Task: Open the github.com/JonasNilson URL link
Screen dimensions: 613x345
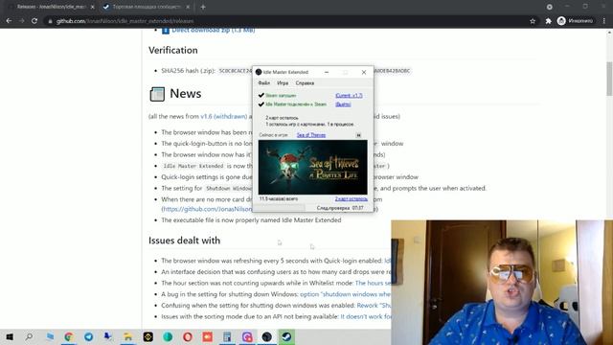Action: tap(207, 209)
